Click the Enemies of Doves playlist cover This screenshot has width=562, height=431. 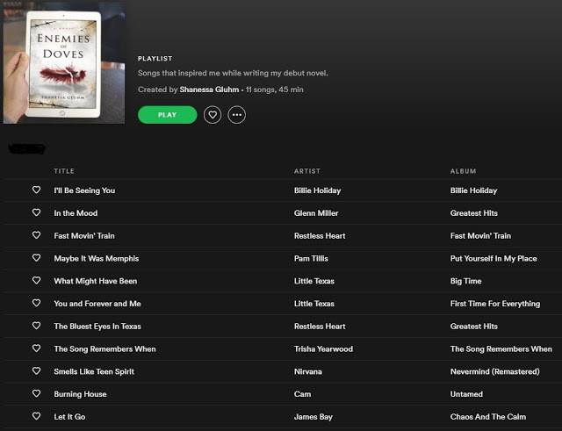point(63,62)
